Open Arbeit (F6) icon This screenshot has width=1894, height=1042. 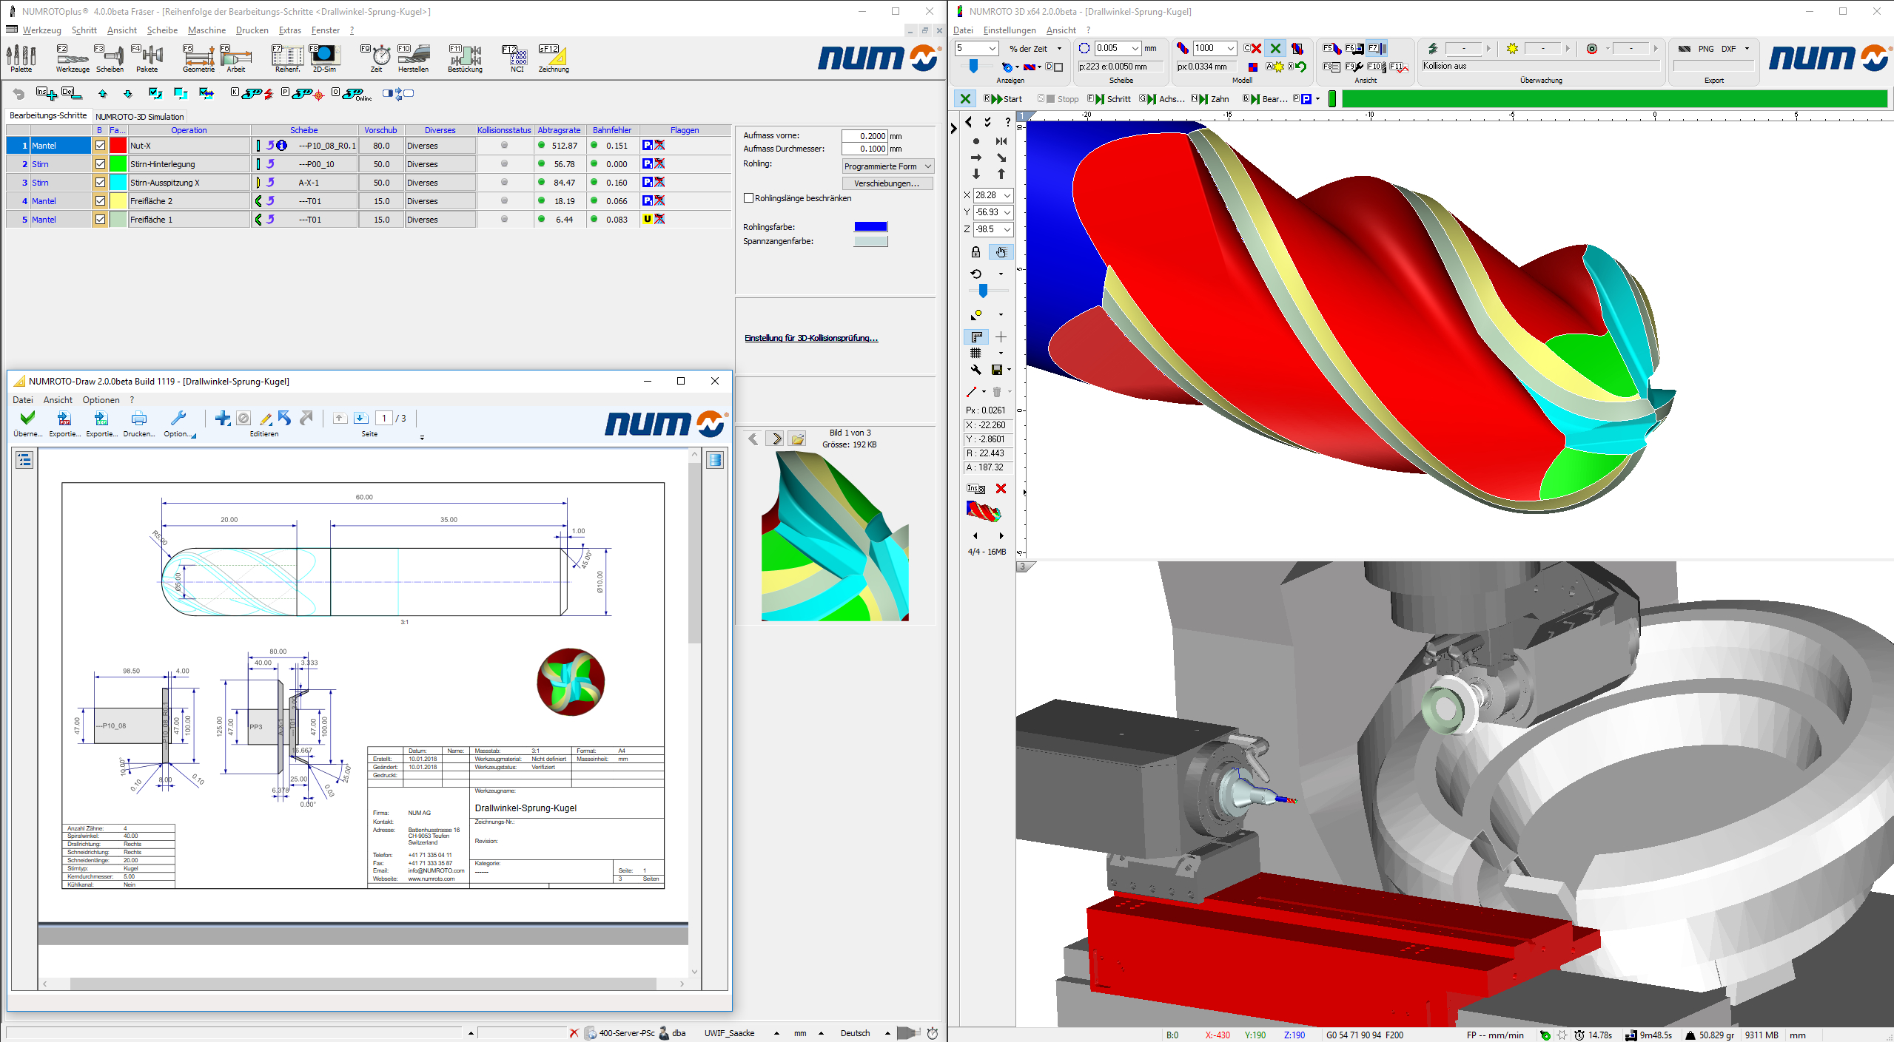235,58
